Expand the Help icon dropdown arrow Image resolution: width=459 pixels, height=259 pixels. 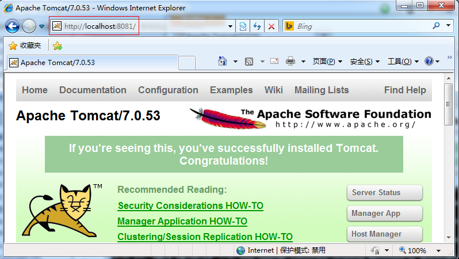pyautogui.click(x=437, y=62)
